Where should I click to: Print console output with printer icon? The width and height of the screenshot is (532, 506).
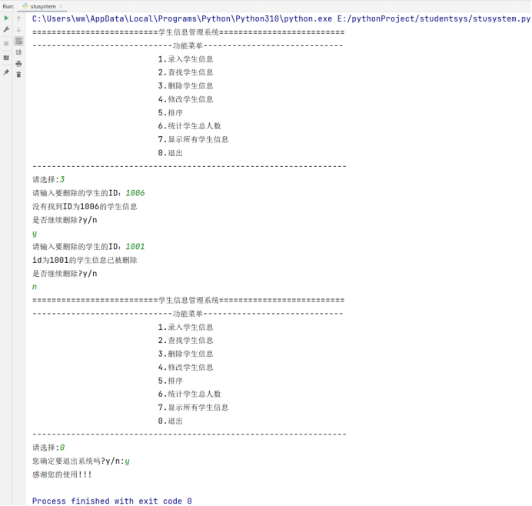[x=18, y=64]
